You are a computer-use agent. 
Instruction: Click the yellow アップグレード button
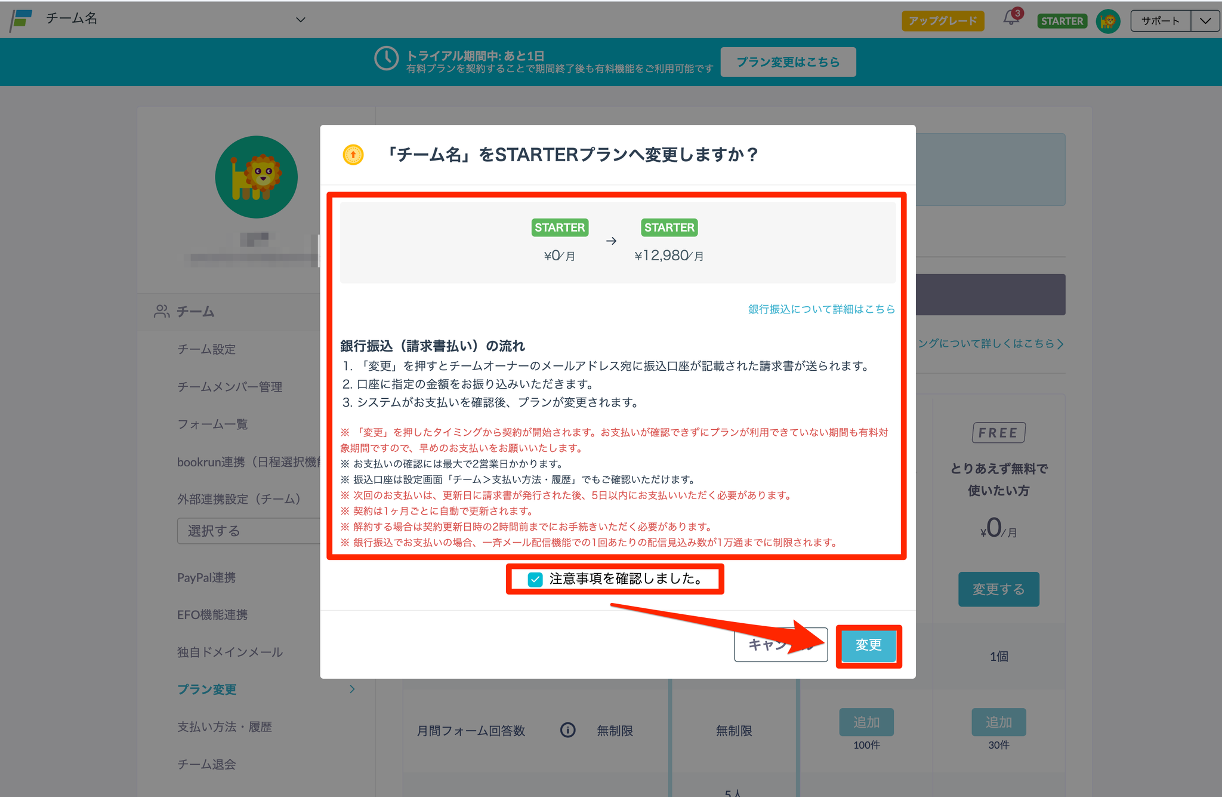pyautogui.click(x=942, y=21)
